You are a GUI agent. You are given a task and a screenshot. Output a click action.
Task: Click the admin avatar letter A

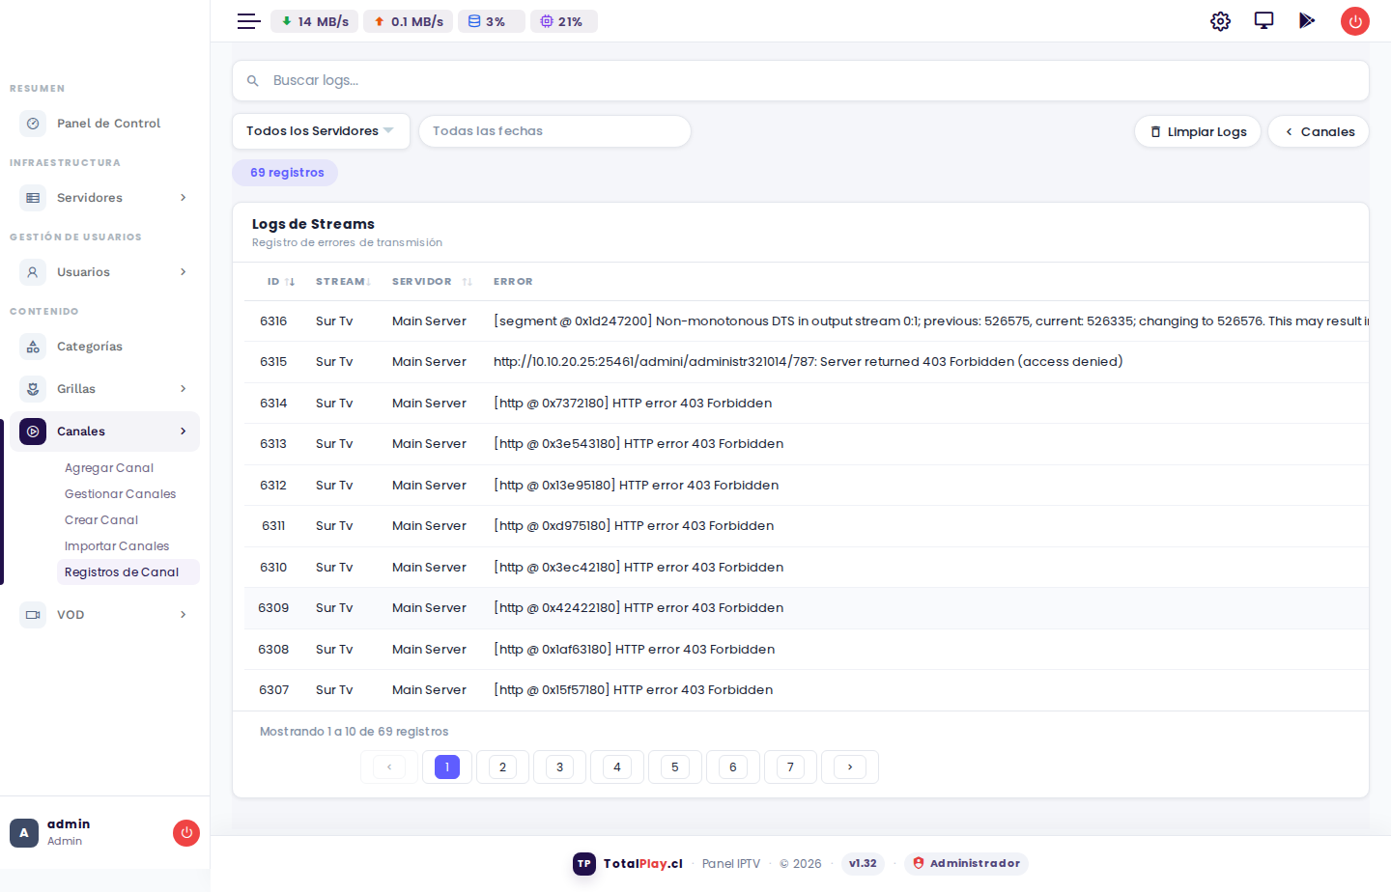24,833
